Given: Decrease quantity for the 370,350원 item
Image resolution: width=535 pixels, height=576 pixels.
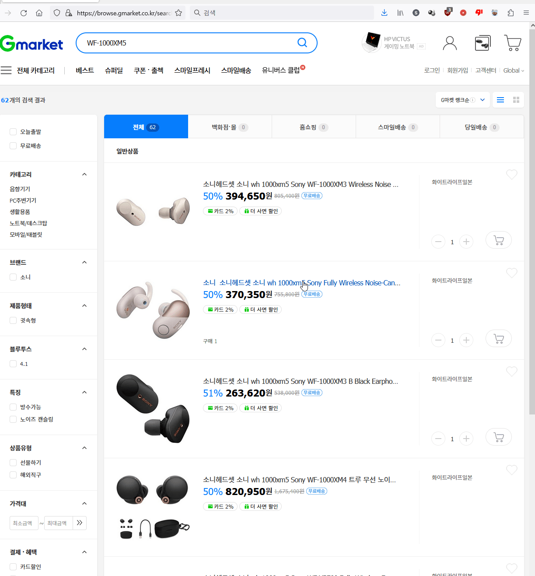Looking at the screenshot, I should [x=438, y=340].
